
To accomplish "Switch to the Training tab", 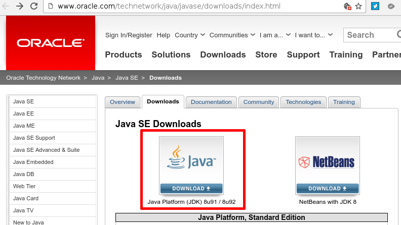I will pos(344,102).
